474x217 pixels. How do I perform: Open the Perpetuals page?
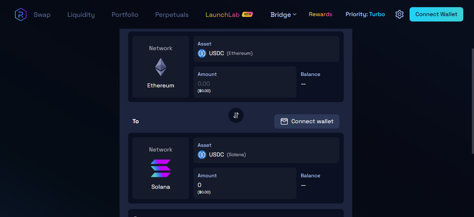click(172, 14)
